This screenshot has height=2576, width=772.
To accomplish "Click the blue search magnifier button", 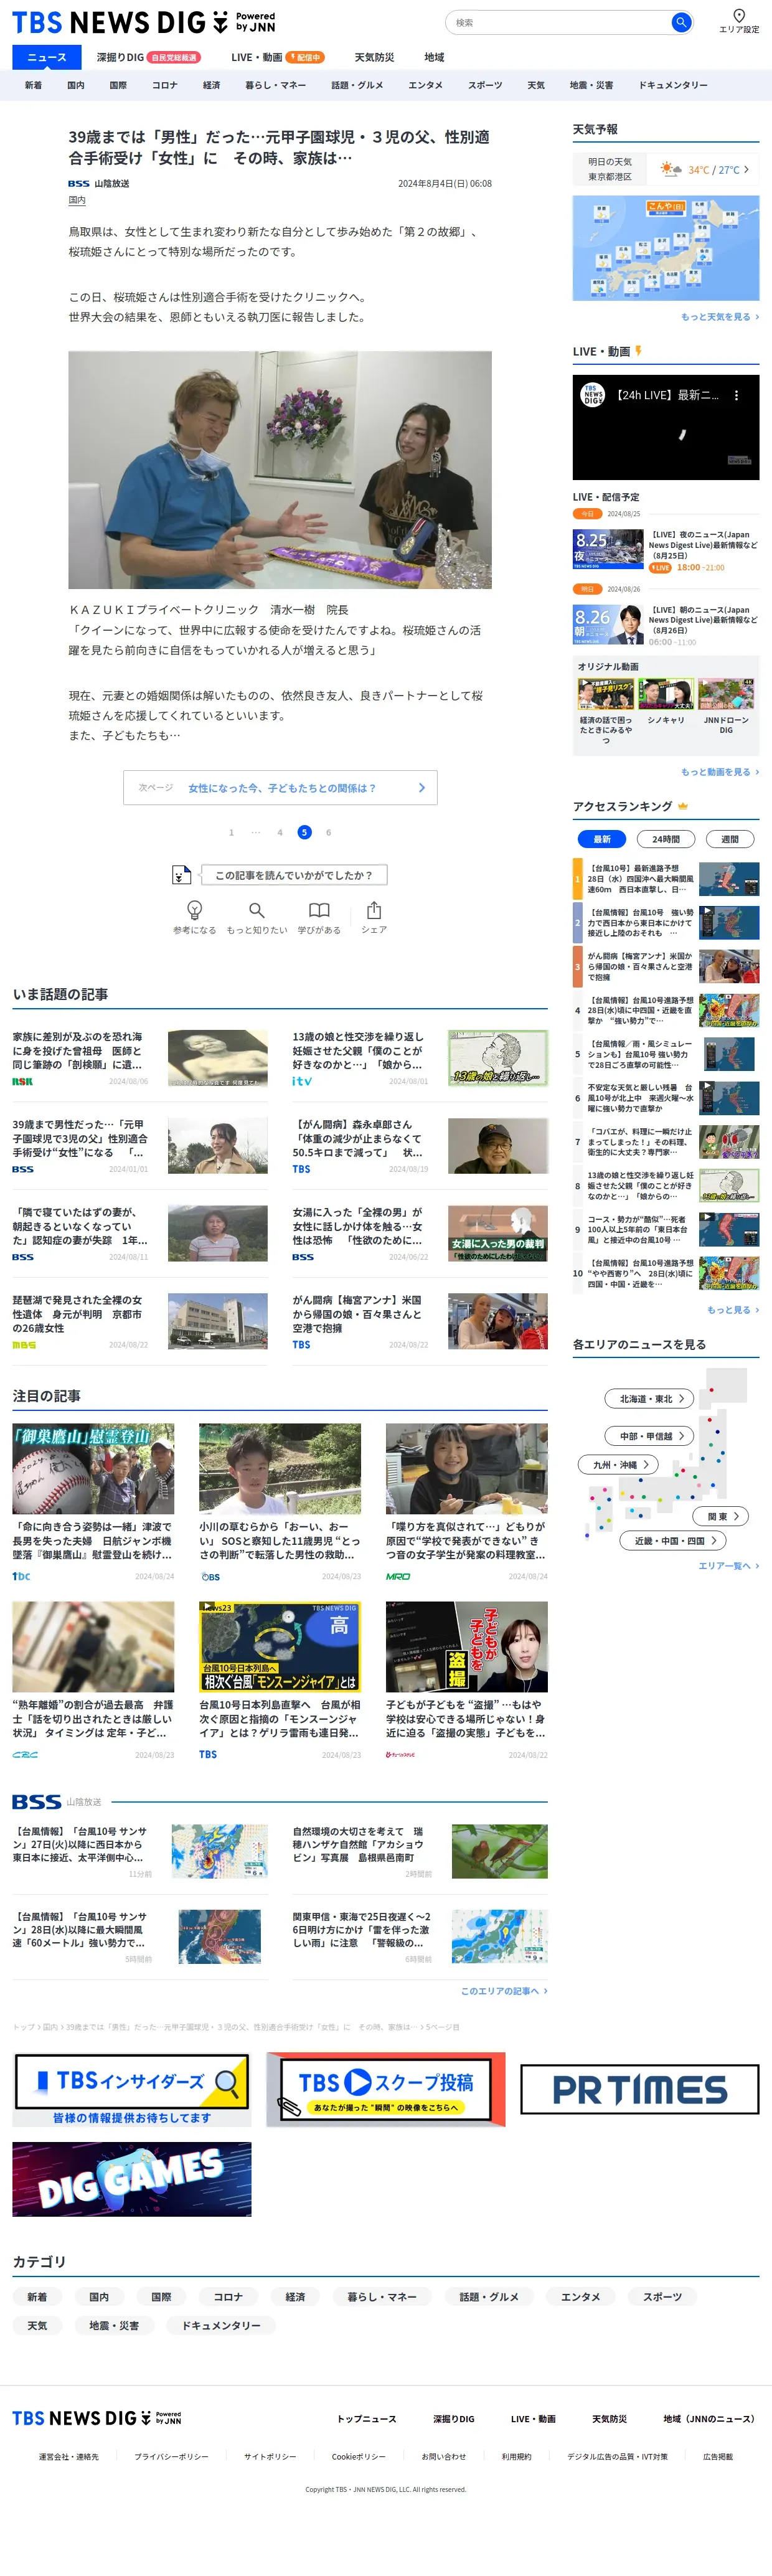I will (x=681, y=22).
